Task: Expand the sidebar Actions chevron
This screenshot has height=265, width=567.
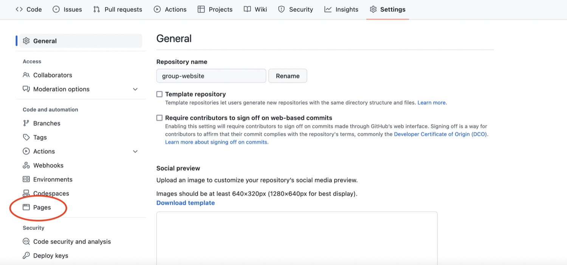Action: point(135,152)
